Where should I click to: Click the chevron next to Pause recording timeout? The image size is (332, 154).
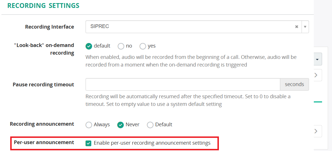coord(316,75)
